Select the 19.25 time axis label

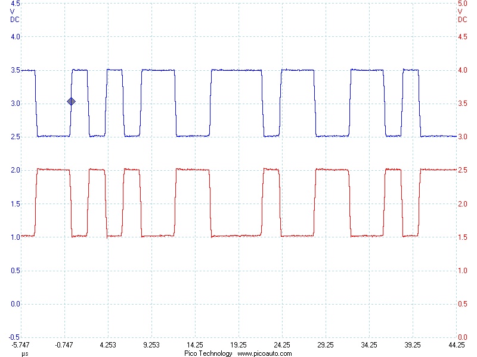tap(238, 345)
